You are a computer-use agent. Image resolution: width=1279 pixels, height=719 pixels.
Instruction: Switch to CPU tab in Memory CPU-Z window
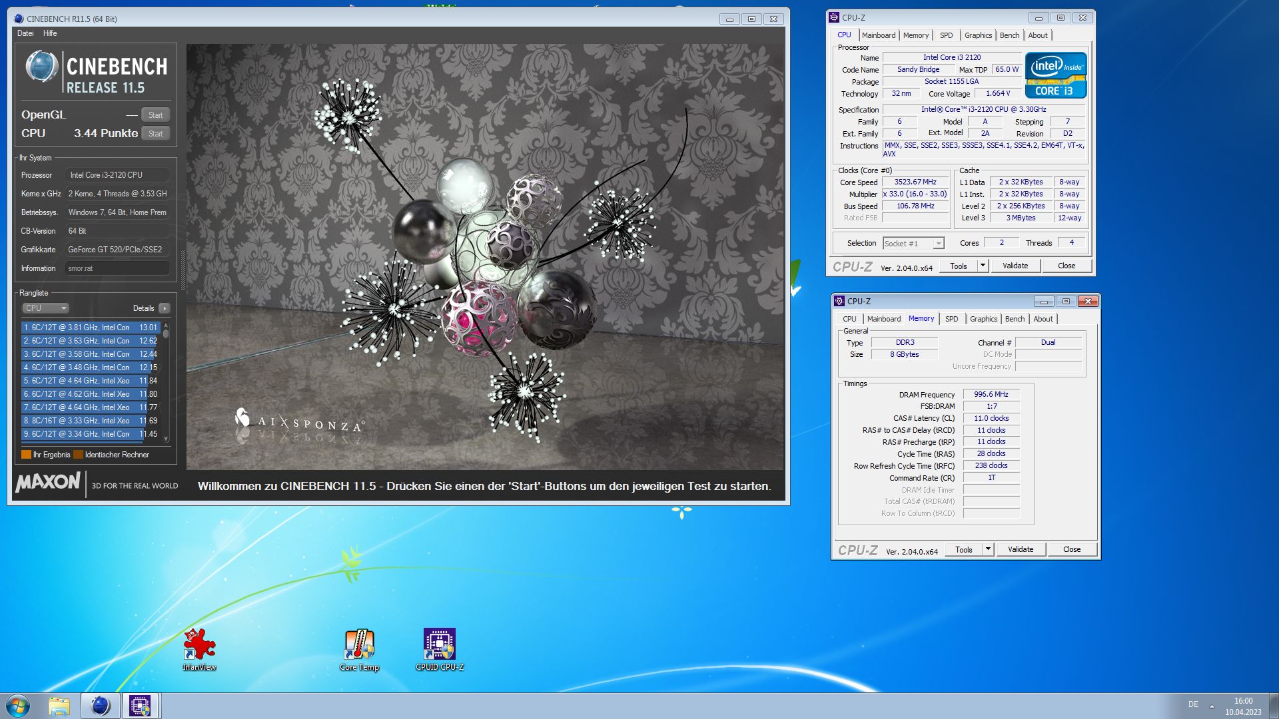coord(849,319)
